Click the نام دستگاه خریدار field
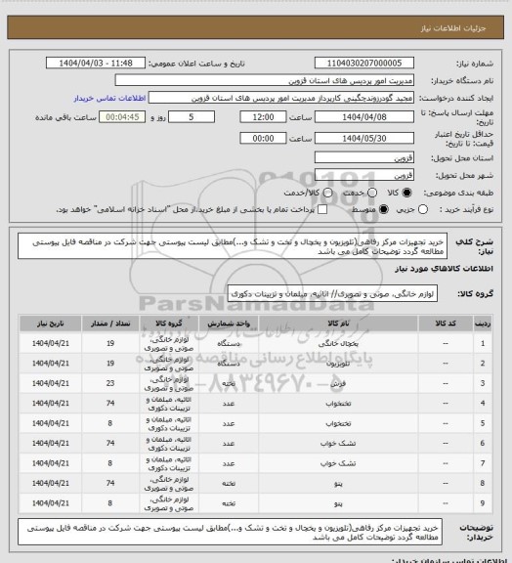512x563 pixels. coord(264,80)
